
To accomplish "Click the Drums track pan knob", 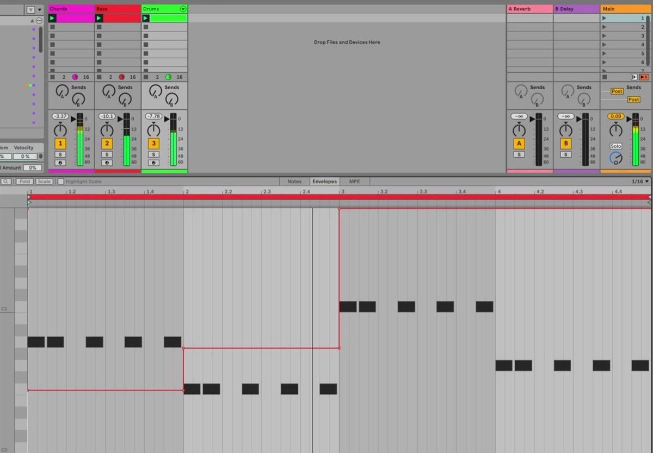I will pos(154,129).
